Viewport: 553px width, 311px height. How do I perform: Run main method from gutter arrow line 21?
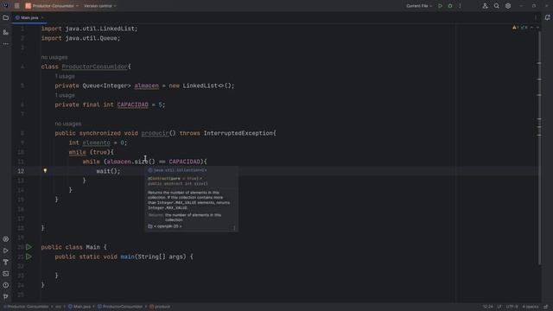click(x=29, y=257)
